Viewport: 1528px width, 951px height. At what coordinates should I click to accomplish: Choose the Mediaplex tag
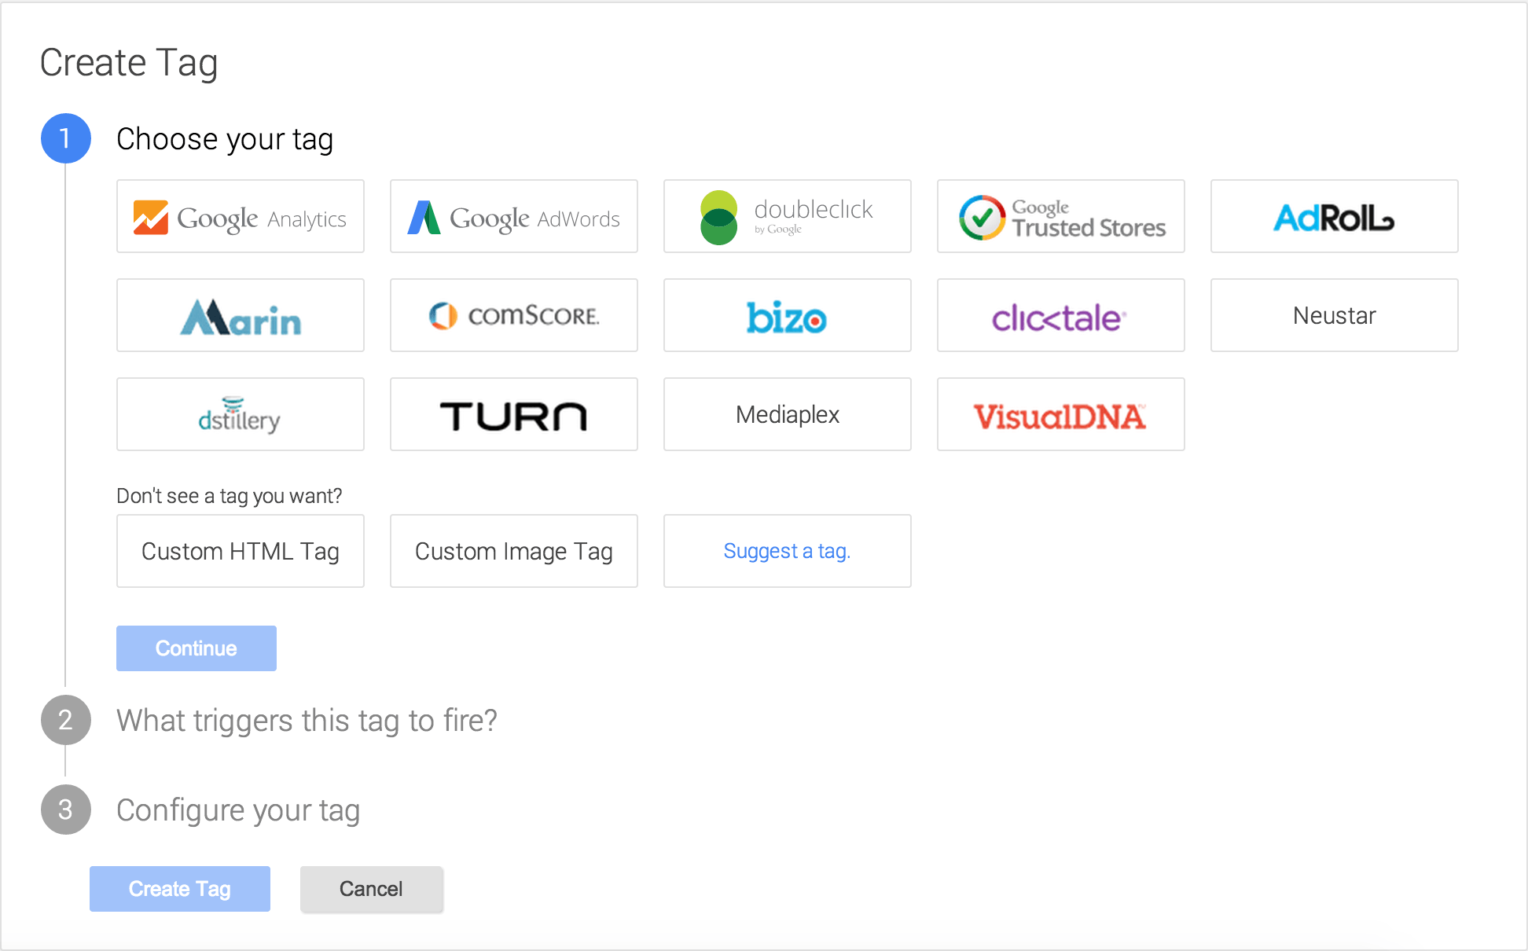tap(787, 414)
